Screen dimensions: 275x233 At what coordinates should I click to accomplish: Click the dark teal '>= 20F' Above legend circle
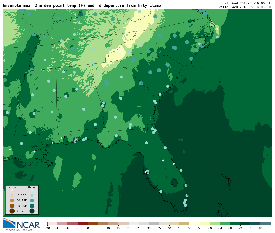click(32, 211)
